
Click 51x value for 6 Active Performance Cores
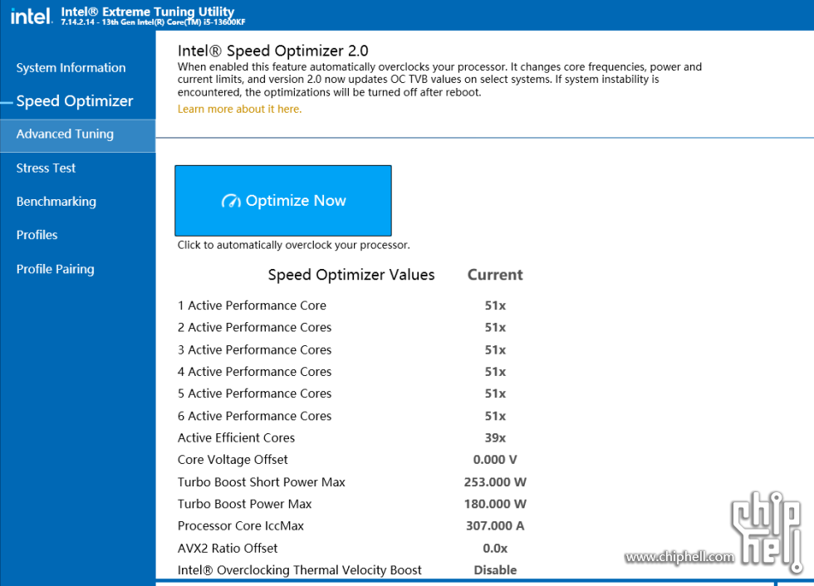(495, 416)
